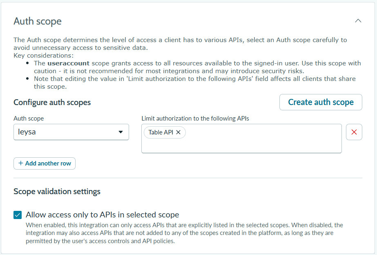Click inside the Limit authorization APIs field
The image size is (377, 255).
tap(241, 139)
